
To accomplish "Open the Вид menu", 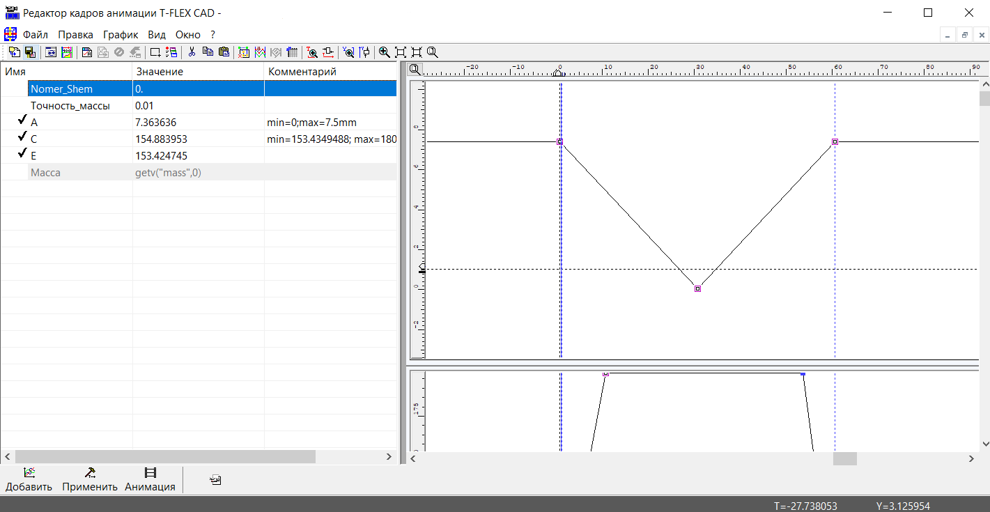I will click(x=157, y=34).
